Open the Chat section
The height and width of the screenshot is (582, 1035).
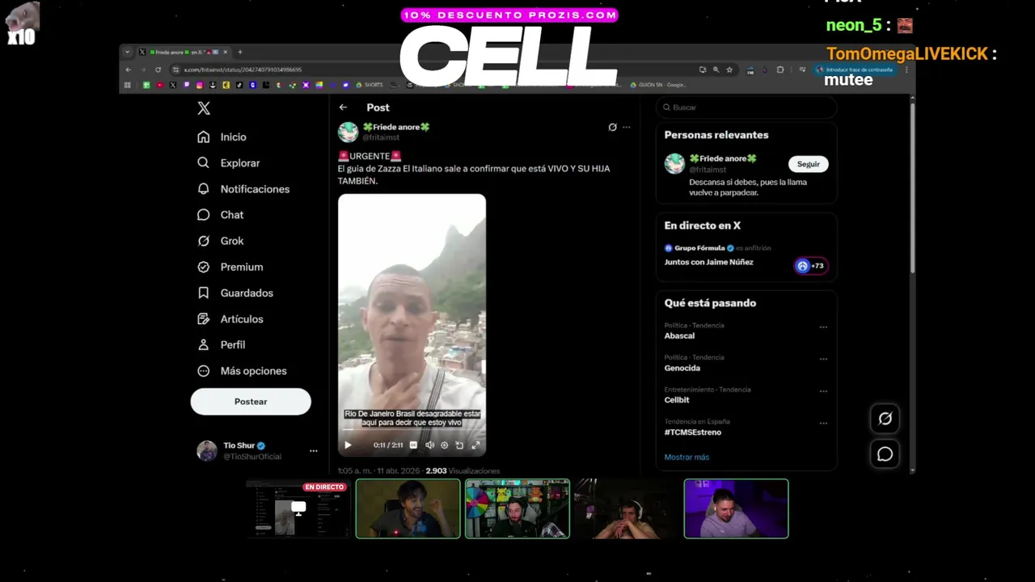[221, 214]
